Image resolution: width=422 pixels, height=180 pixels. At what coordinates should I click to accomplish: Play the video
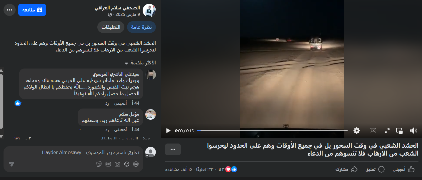coord(168,131)
